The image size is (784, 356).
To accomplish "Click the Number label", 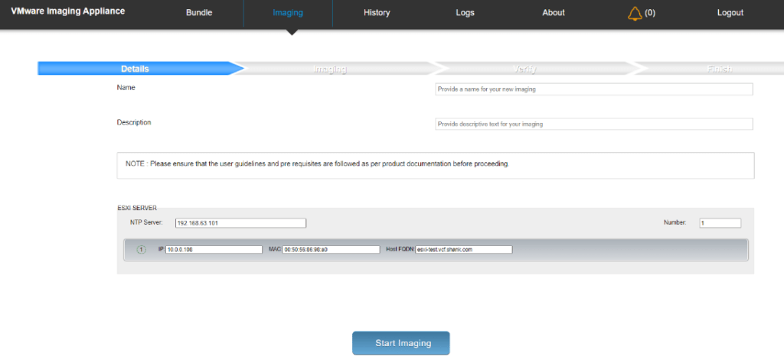I will (675, 222).
